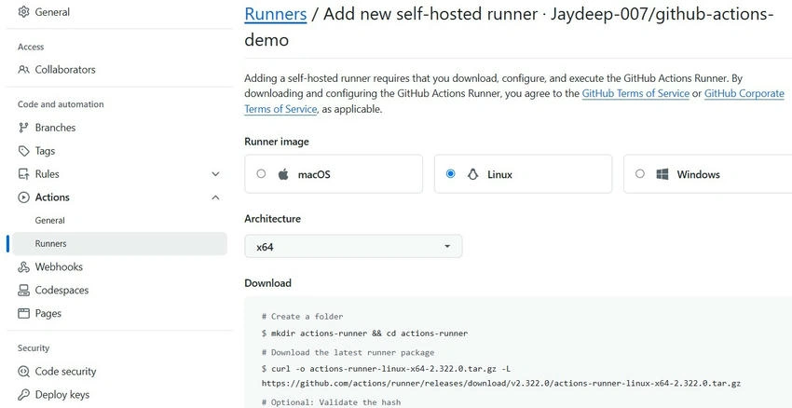Follow the Runners breadcrumb link
This screenshot has height=408, width=792.
pyautogui.click(x=275, y=14)
